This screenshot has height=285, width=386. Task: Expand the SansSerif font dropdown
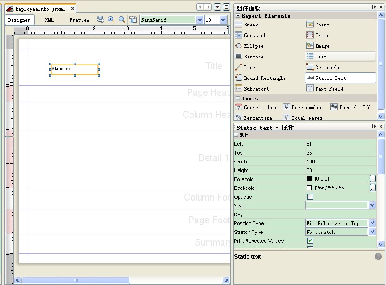[200, 20]
